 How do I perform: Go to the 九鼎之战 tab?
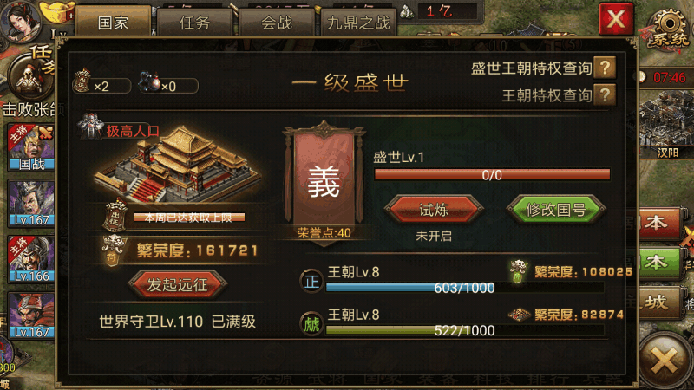tap(358, 23)
